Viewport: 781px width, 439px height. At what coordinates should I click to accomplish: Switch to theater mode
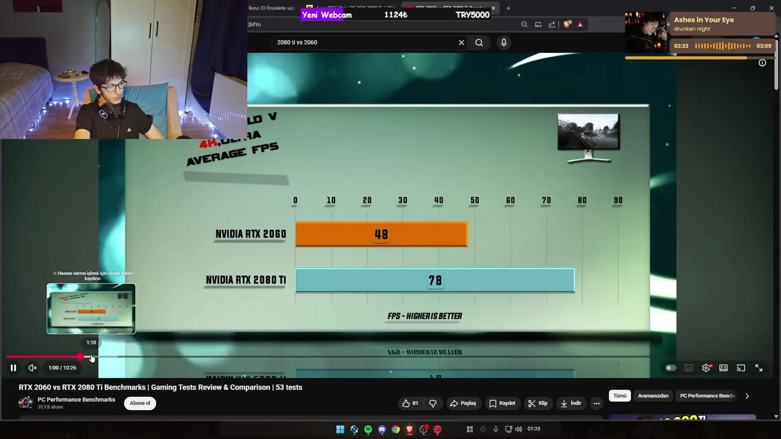(724, 368)
